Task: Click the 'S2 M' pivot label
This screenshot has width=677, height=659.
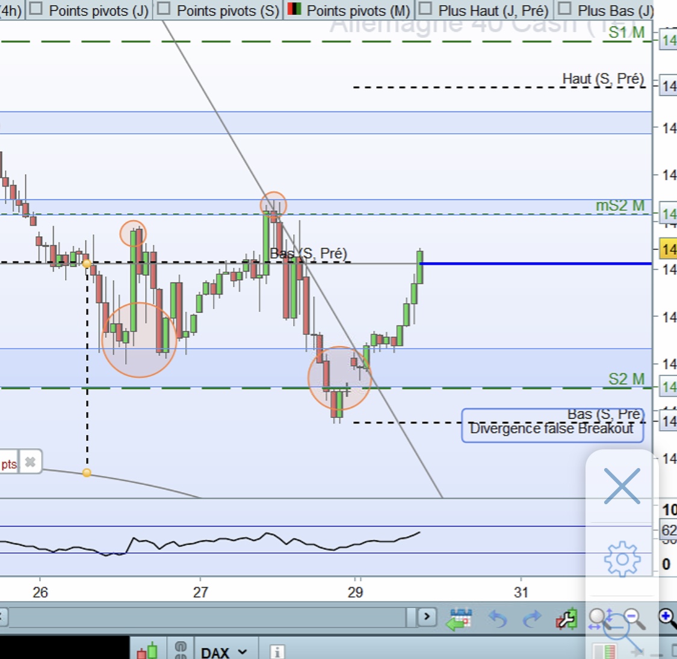Action: pos(626,379)
